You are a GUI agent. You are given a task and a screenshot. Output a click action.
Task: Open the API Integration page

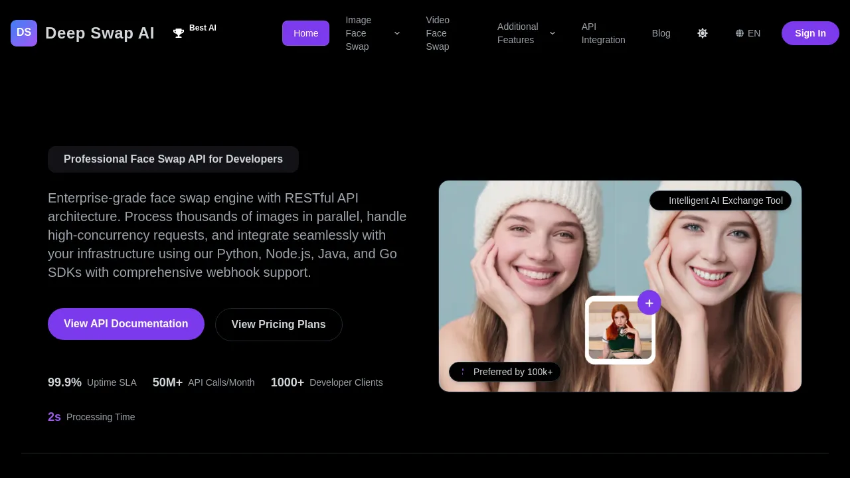coord(603,33)
